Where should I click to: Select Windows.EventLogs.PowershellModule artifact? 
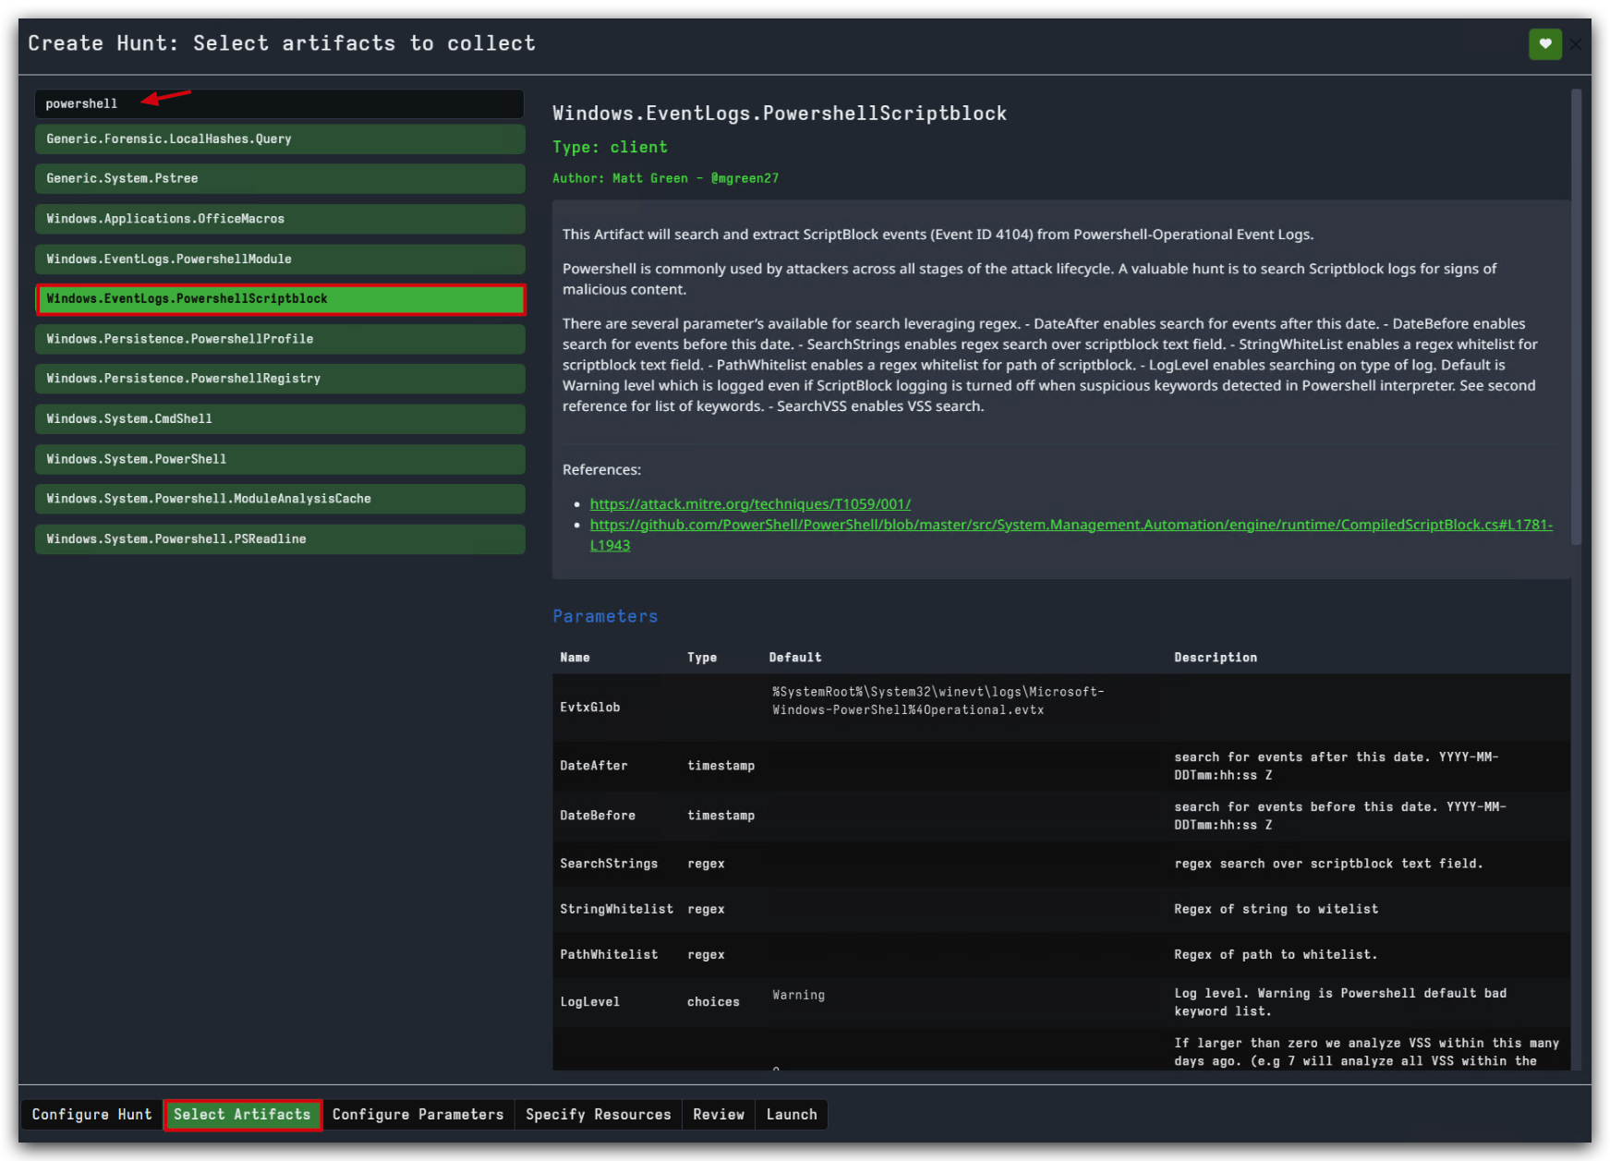click(280, 260)
